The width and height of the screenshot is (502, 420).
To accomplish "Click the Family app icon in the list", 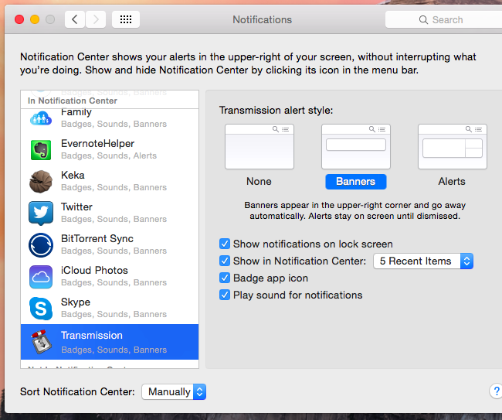I will coord(41,118).
